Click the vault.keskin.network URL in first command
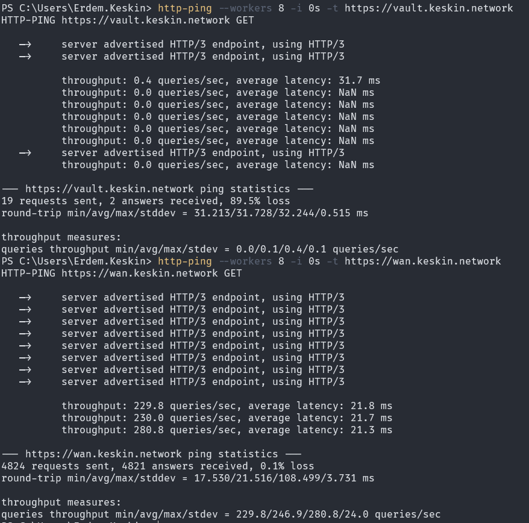529x523 pixels. coord(428,8)
